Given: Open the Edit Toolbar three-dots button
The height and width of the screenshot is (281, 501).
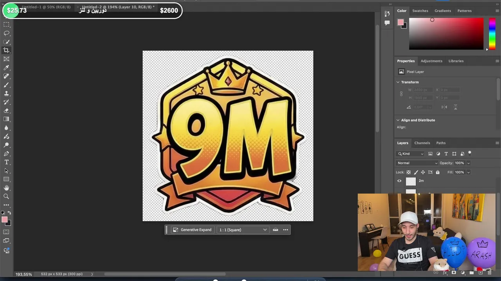Looking at the screenshot, I should point(6,205).
